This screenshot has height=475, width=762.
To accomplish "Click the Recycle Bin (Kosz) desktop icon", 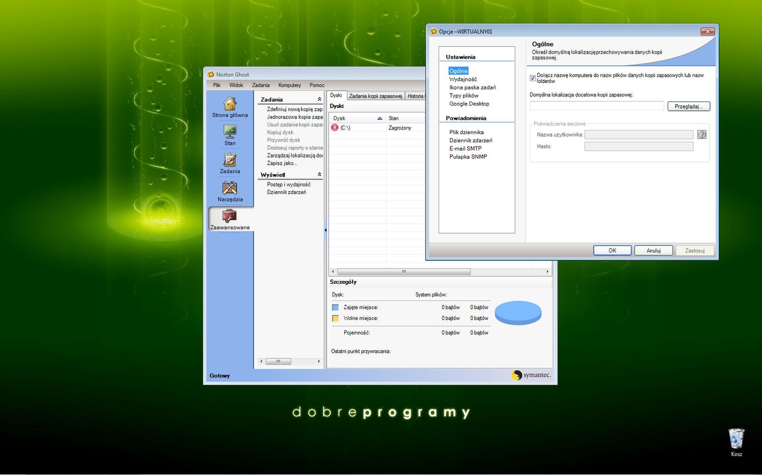I will coord(736,442).
